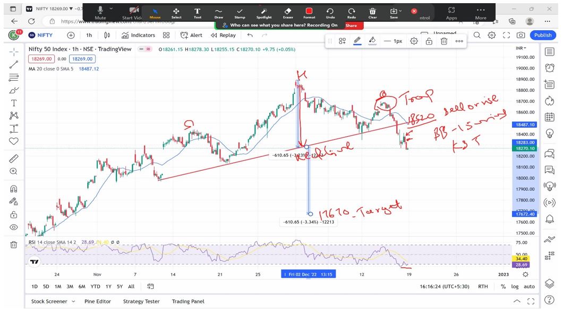563x309 pixels.
Task: Select the 5D time range
Action: (46, 286)
